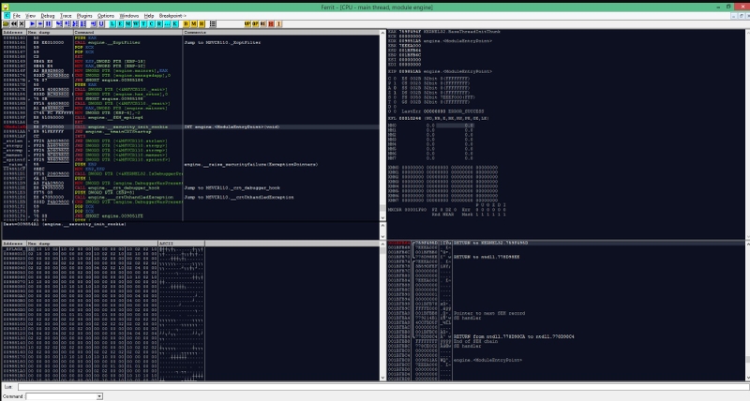Image resolution: width=750 pixels, height=401 pixels.
Task: Click the Close program X toolbar icon
Action: pos(22,24)
